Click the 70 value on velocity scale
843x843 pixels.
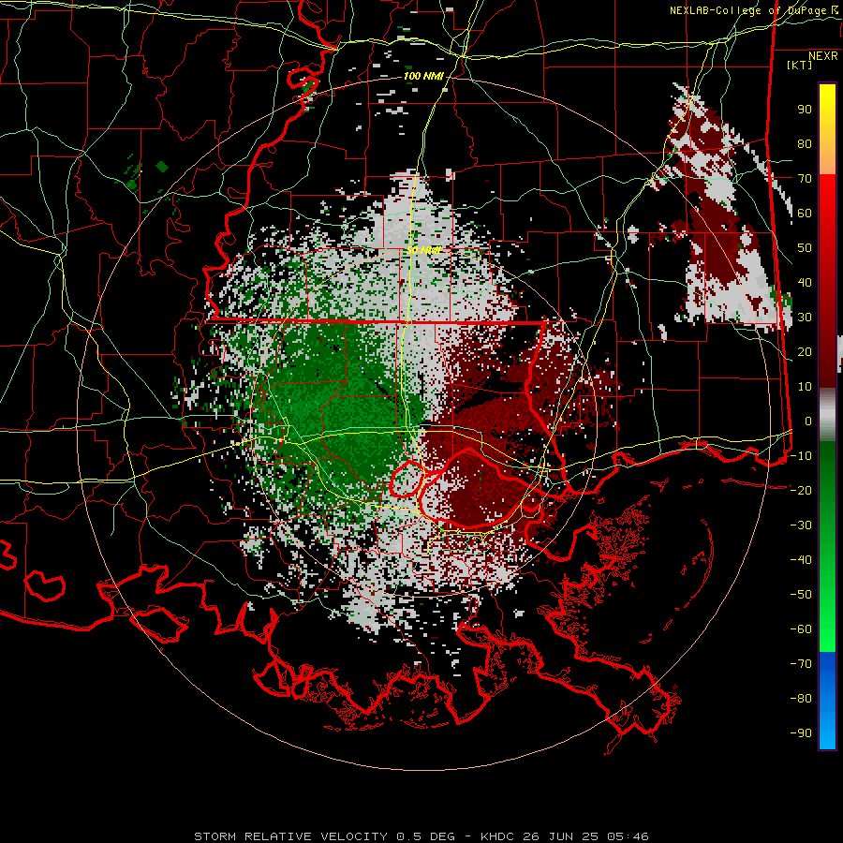tap(805, 179)
